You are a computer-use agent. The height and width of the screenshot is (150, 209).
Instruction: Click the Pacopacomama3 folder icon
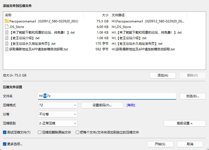6,21
